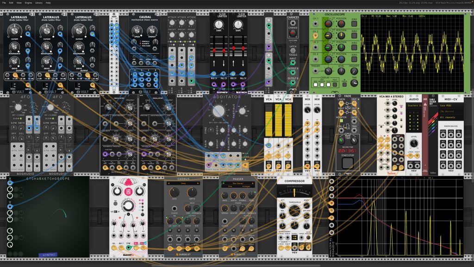Click the Fade module START/STOP button
The width and height of the screenshot is (474, 267).
[x=347, y=164]
